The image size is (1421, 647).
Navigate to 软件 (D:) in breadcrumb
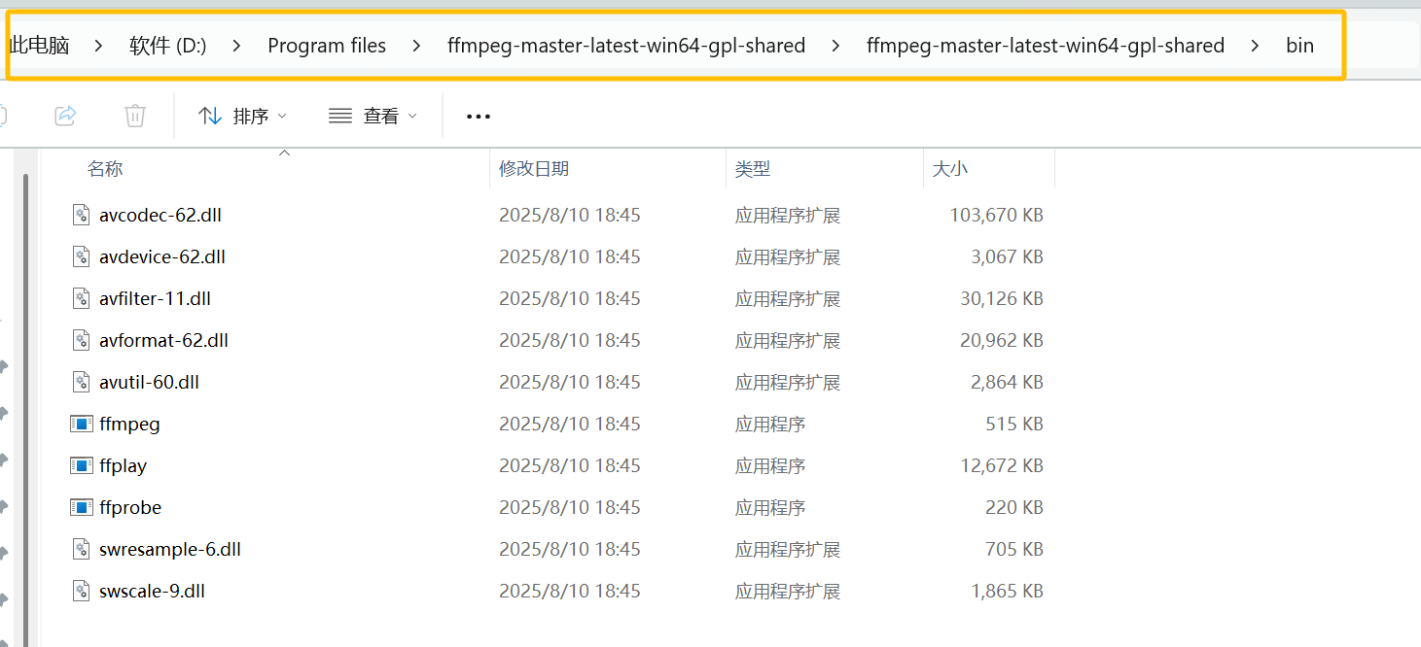tap(168, 46)
